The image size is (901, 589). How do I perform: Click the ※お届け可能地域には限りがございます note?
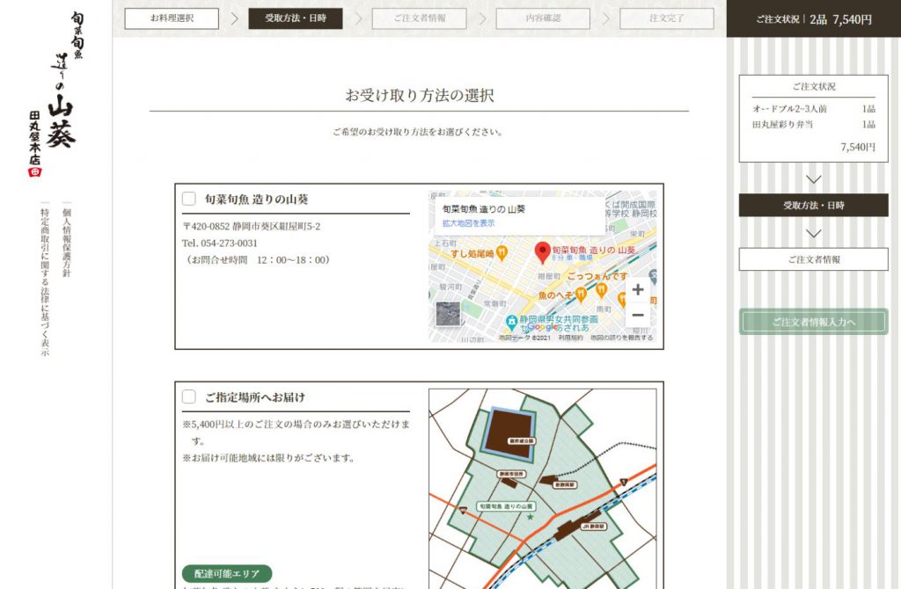pos(268,457)
